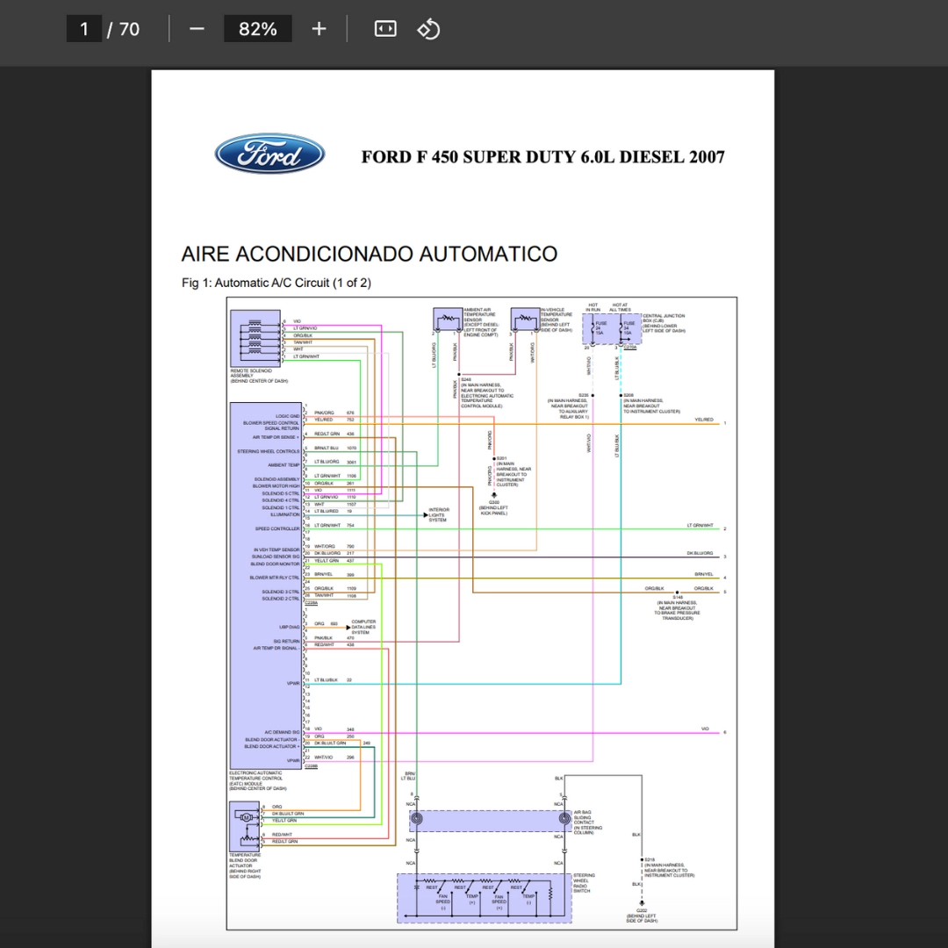This screenshot has width=948, height=948.
Task: Select the page number field showing 1
Action: [84, 29]
